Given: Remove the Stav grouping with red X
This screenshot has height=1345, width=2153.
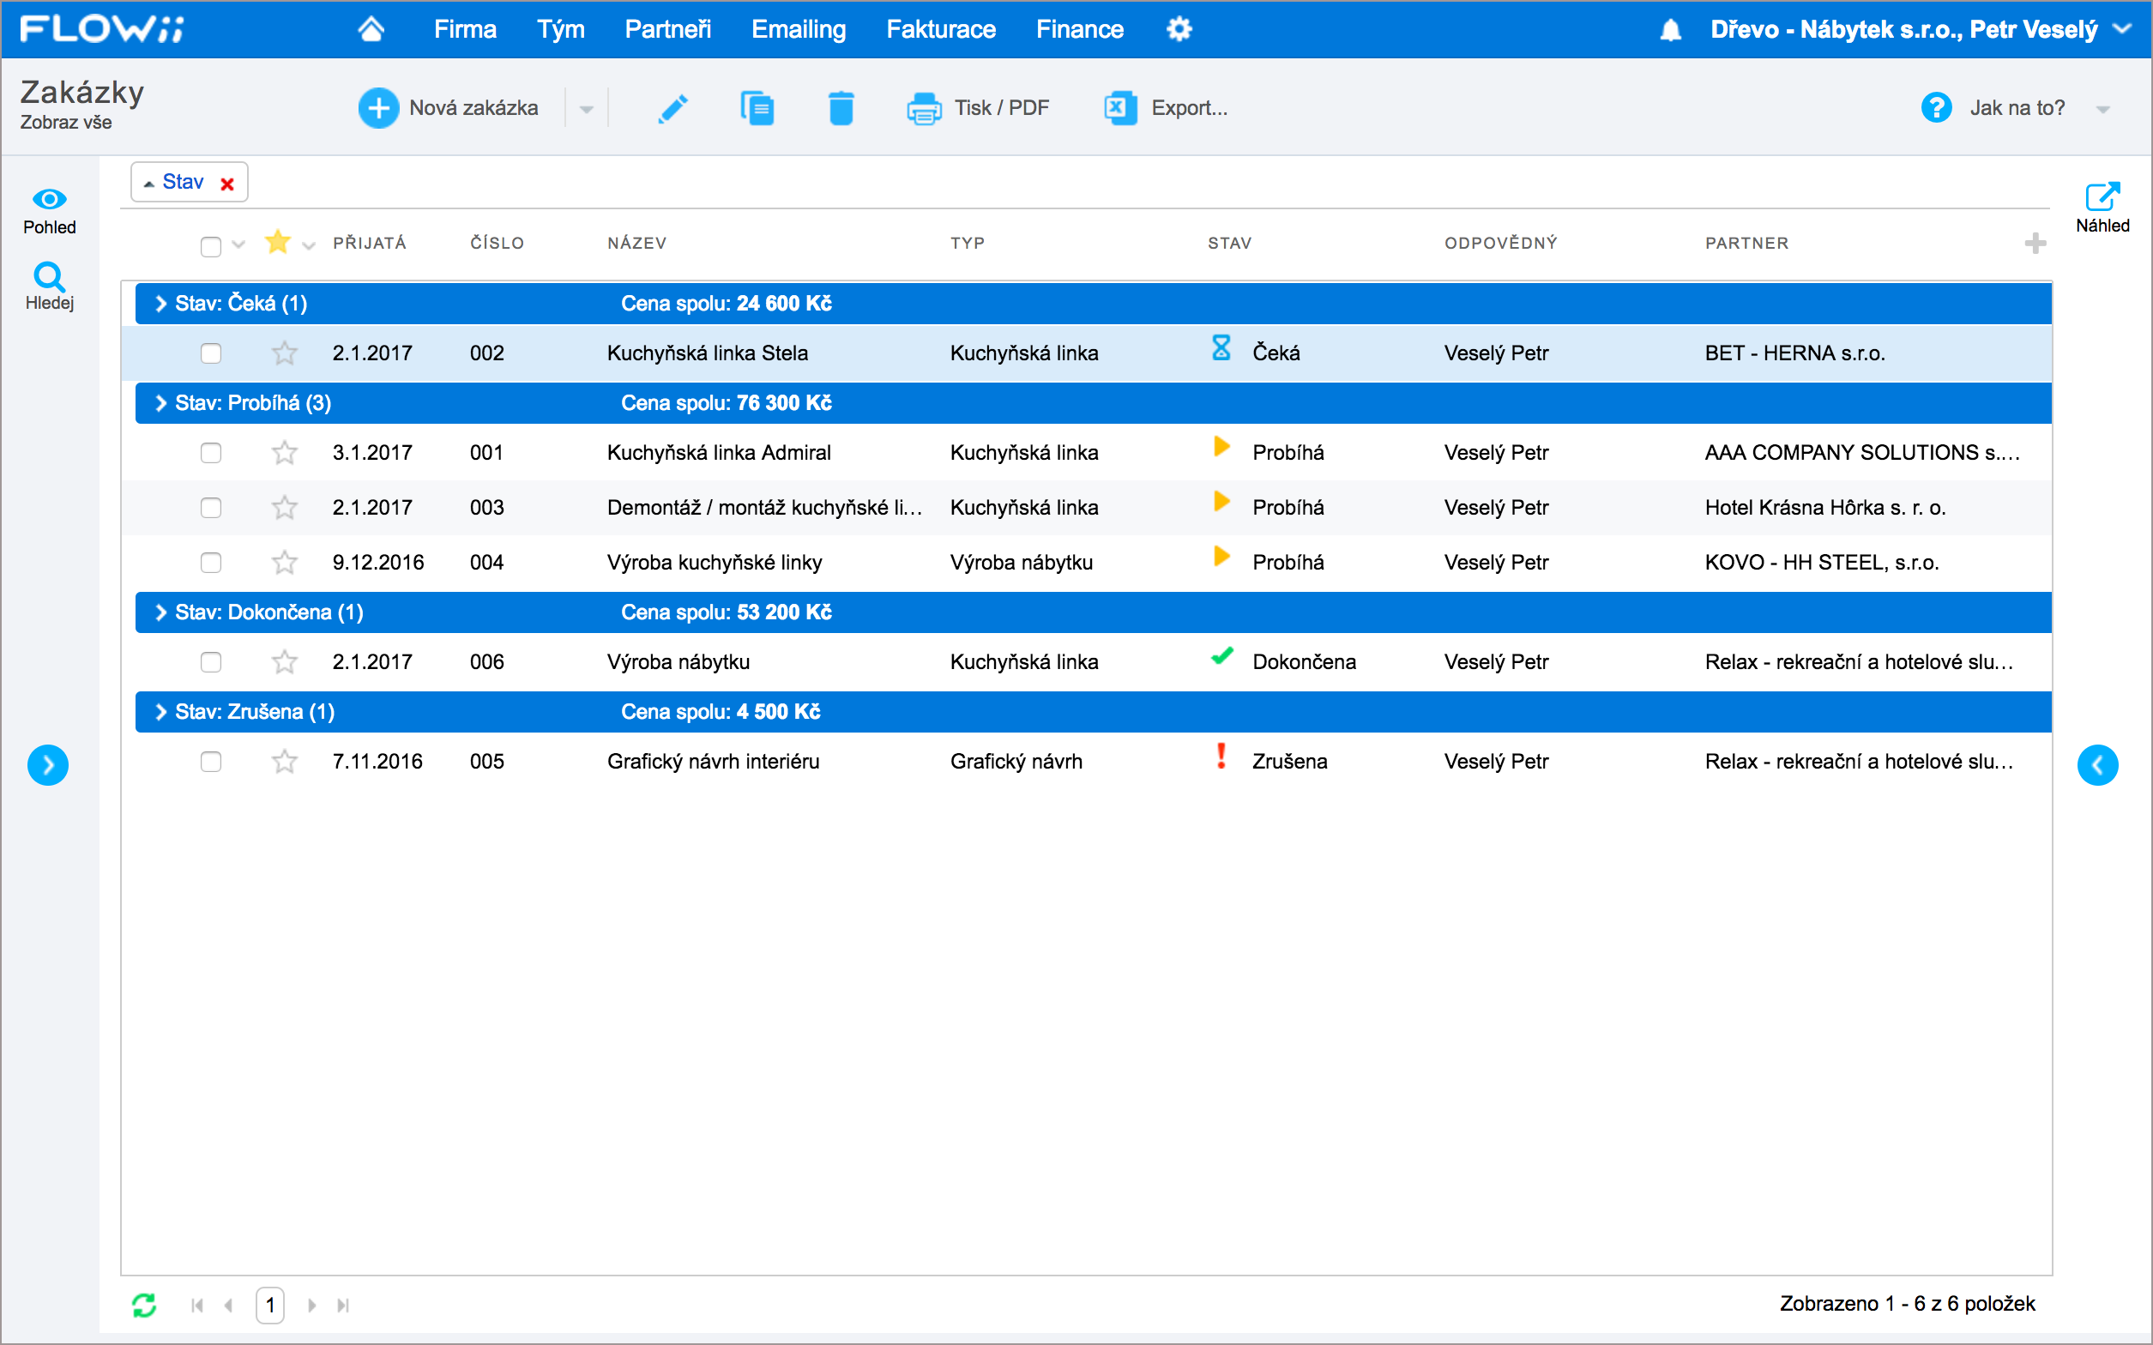Looking at the screenshot, I should pyautogui.click(x=226, y=184).
